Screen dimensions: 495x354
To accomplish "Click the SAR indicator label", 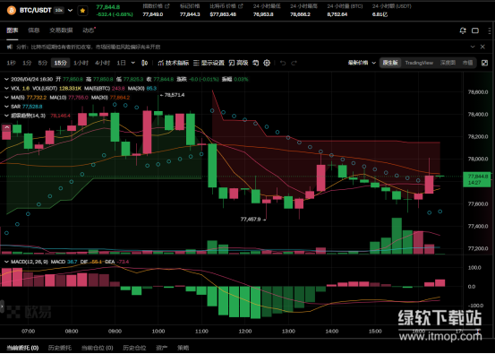I will [x=15, y=107].
